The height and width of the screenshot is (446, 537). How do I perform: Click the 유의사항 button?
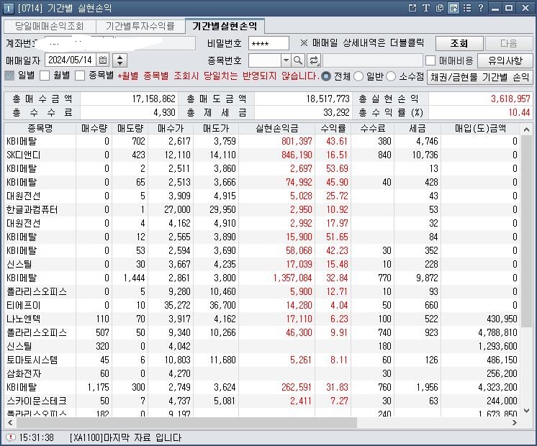click(510, 60)
